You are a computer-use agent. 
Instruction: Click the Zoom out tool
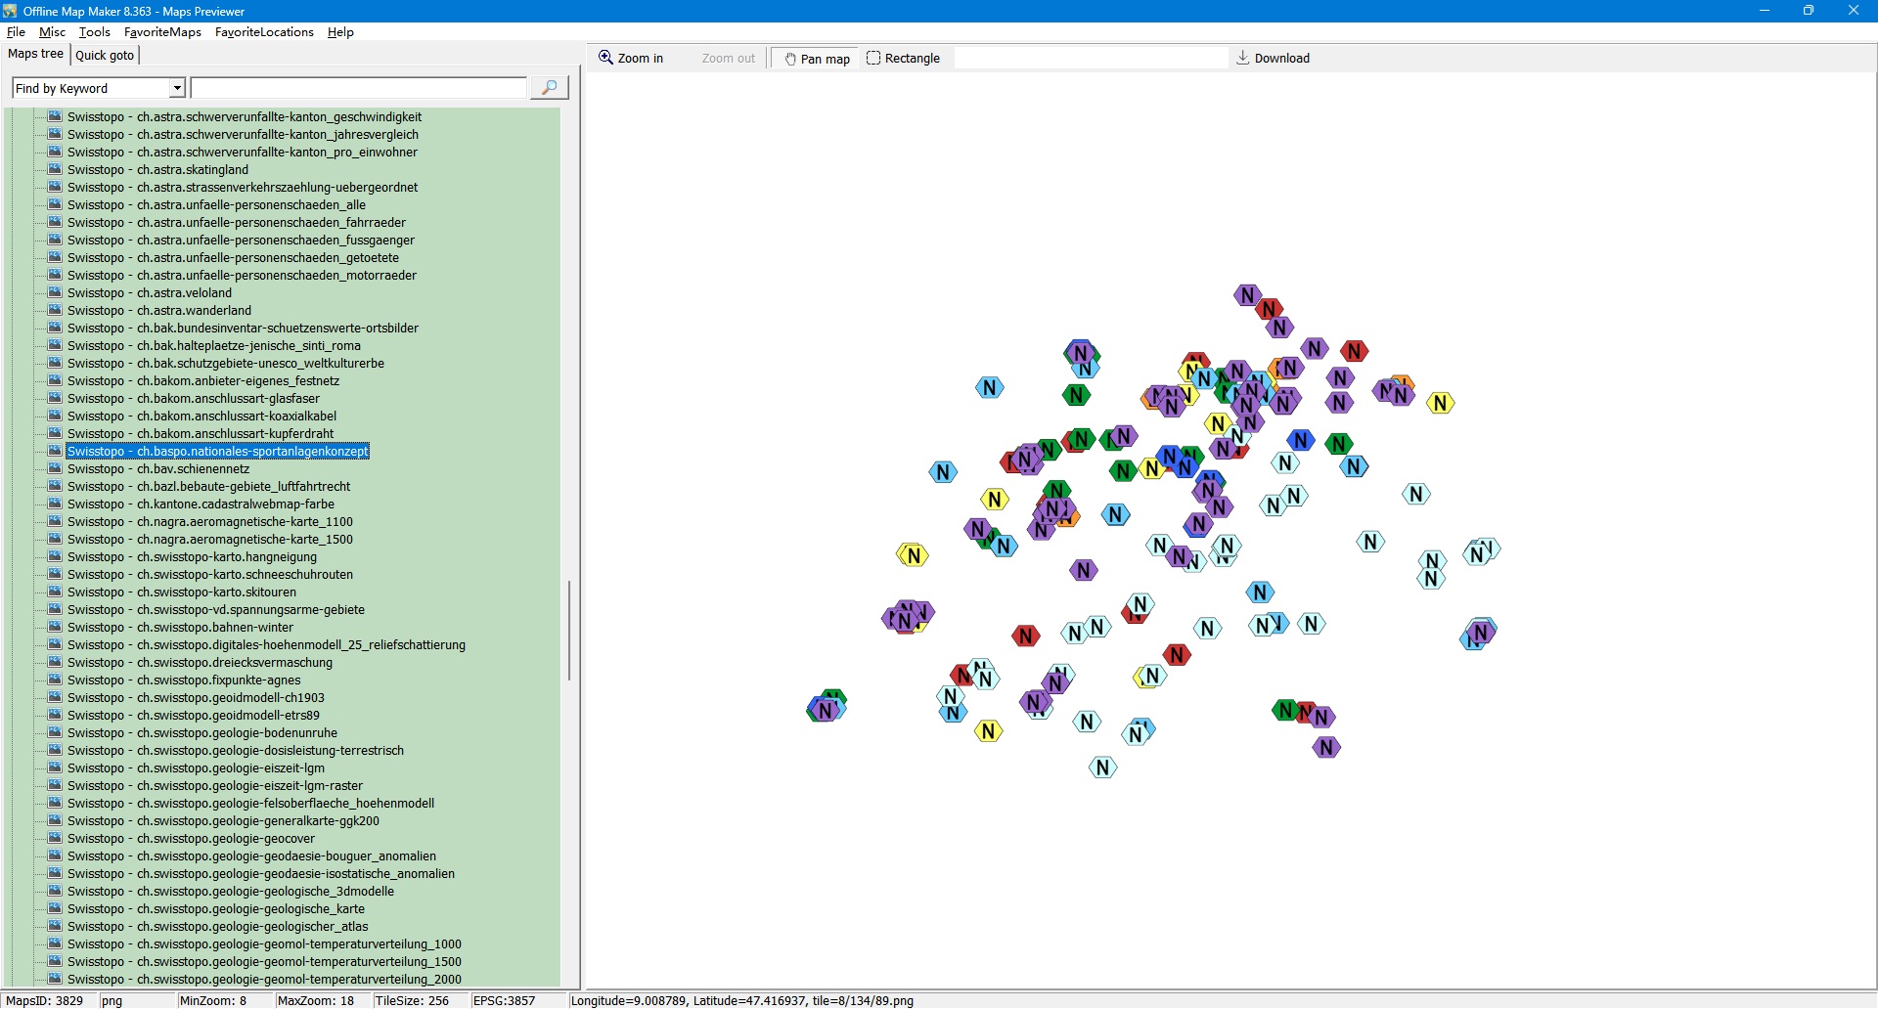coord(728,59)
